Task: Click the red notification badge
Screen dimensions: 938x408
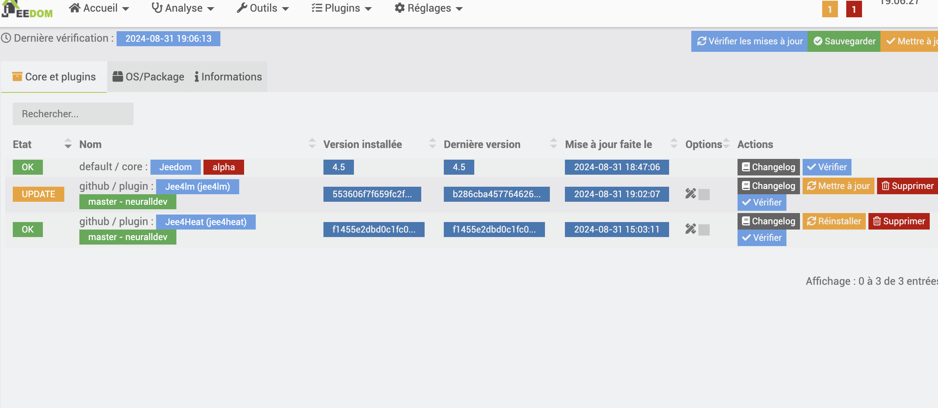Action: tap(854, 9)
